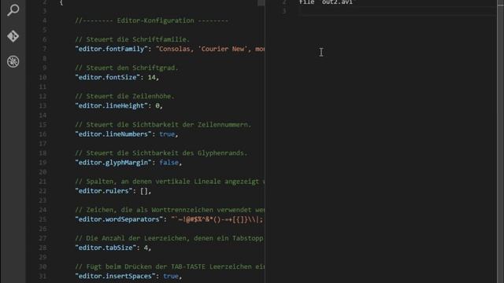Click the "editor.lineHeight" setting key
The image size is (504, 283).
111,105
